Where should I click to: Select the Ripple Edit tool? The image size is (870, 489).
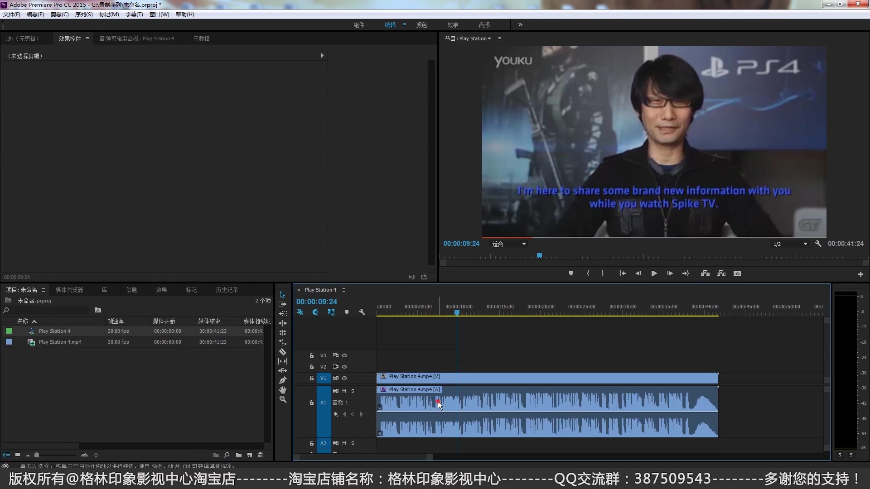pyautogui.click(x=282, y=323)
